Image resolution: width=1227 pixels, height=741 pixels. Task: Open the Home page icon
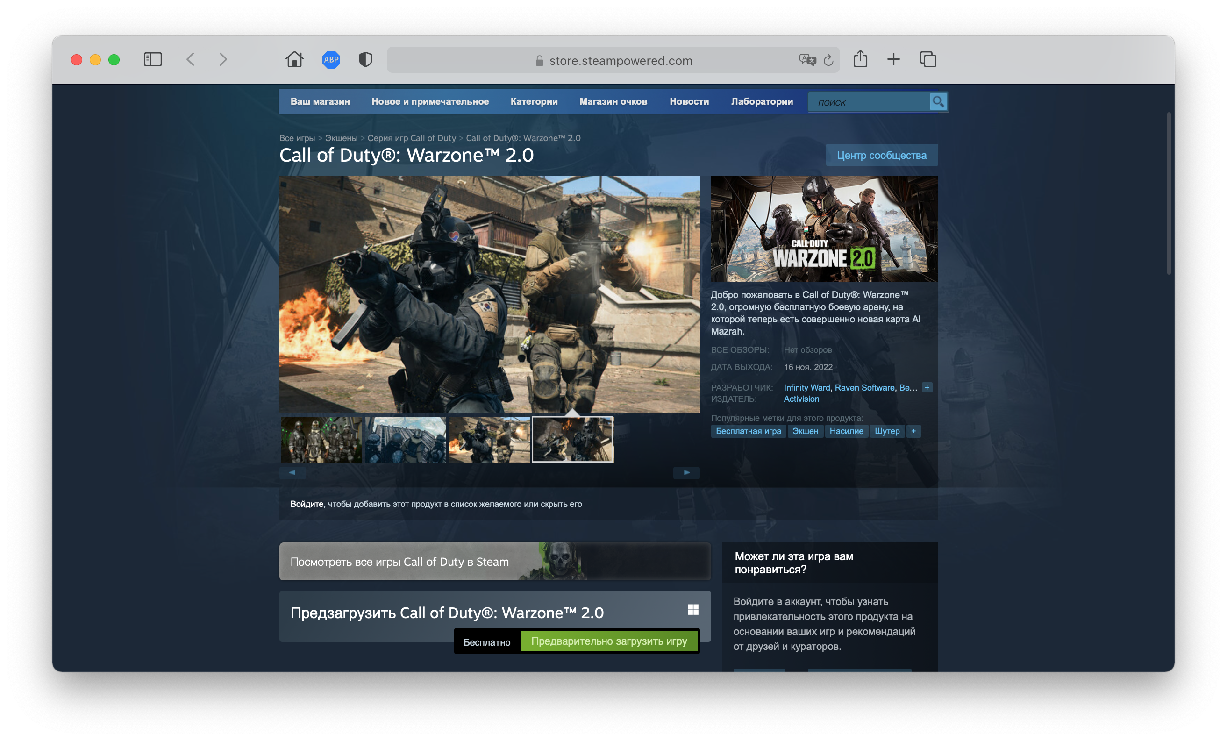294,59
